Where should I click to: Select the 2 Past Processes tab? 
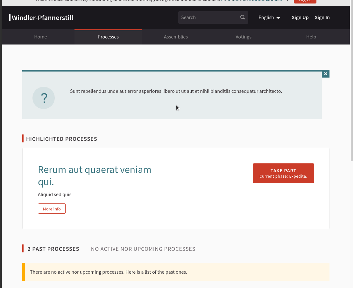(53, 249)
